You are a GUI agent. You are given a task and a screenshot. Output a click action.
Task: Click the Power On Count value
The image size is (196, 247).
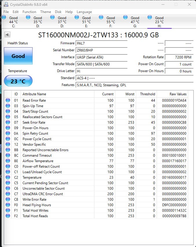(x=179, y=64)
